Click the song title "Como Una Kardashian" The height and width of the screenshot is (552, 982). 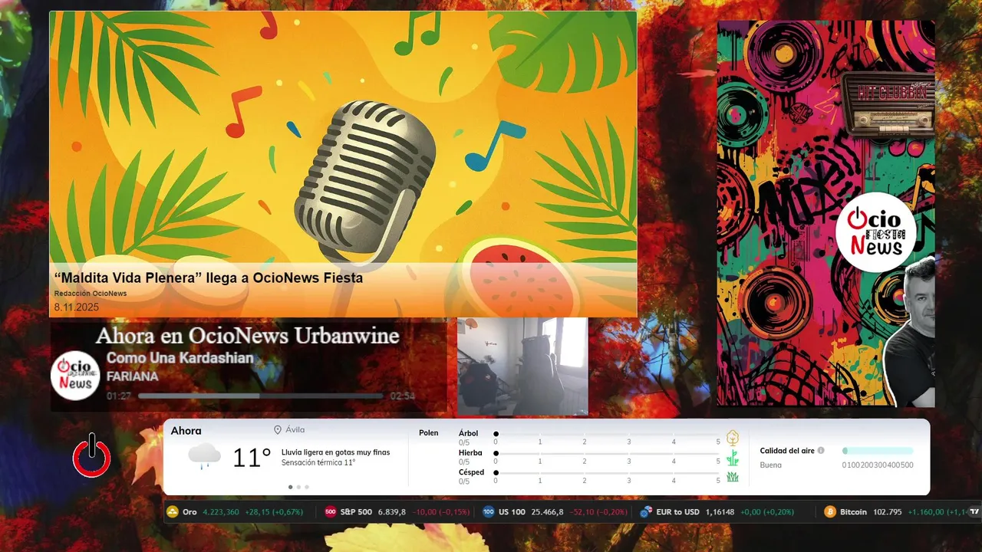click(x=180, y=358)
